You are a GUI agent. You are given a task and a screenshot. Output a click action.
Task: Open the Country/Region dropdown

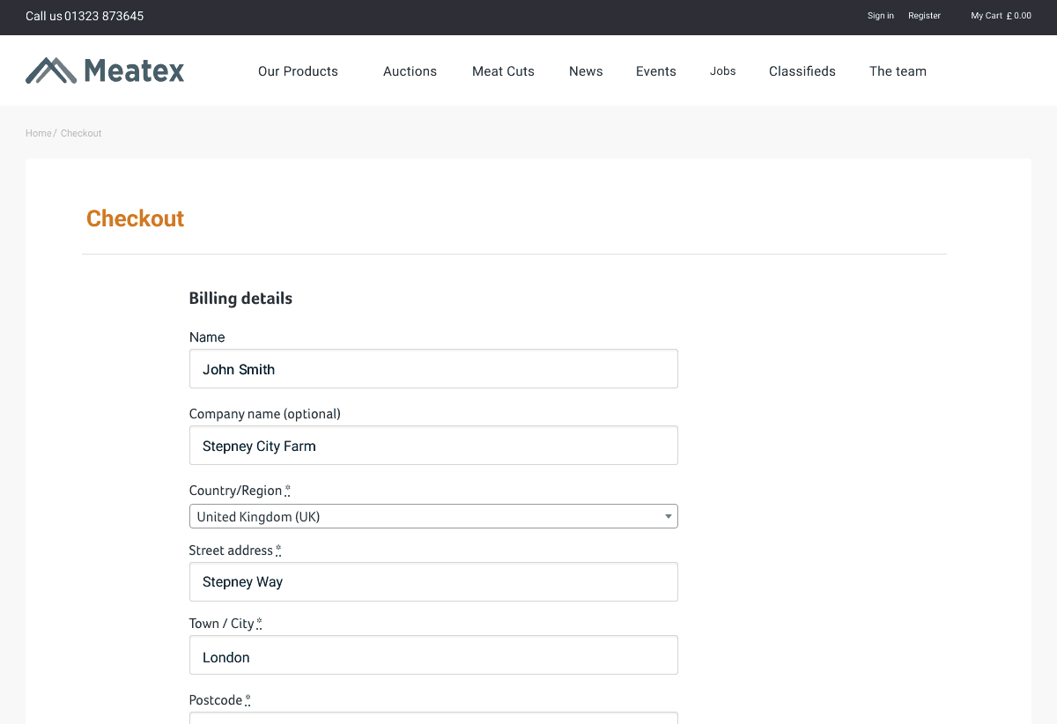coord(433,516)
